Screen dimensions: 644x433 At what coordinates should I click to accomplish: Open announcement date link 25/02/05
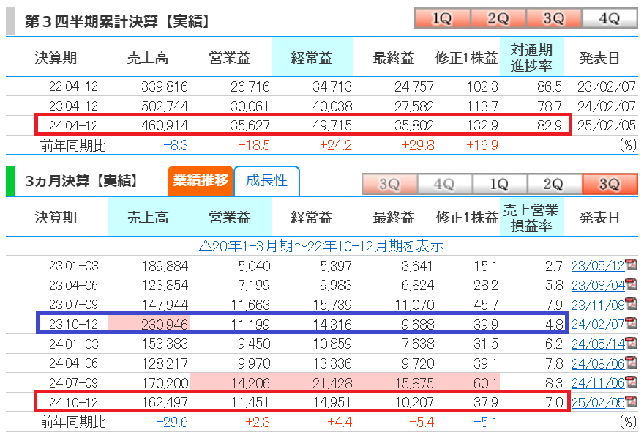tap(598, 402)
